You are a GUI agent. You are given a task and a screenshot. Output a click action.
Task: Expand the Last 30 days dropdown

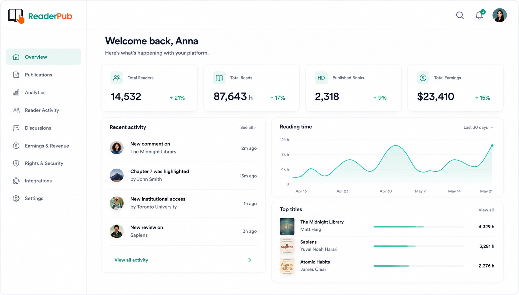point(478,127)
